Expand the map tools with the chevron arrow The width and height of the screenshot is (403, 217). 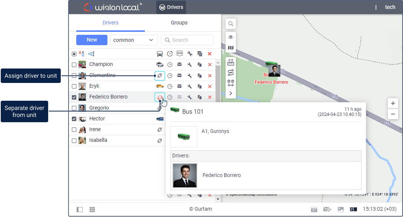(x=231, y=93)
